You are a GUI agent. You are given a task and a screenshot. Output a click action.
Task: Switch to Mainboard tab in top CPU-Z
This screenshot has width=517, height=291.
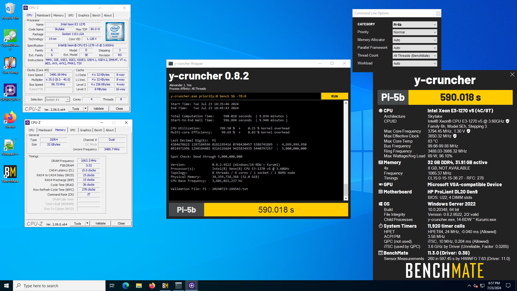pyautogui.click(x=43, y=15)
